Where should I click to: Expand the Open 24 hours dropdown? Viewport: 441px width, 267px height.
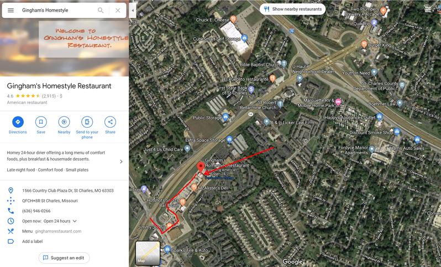coord(75,221)
